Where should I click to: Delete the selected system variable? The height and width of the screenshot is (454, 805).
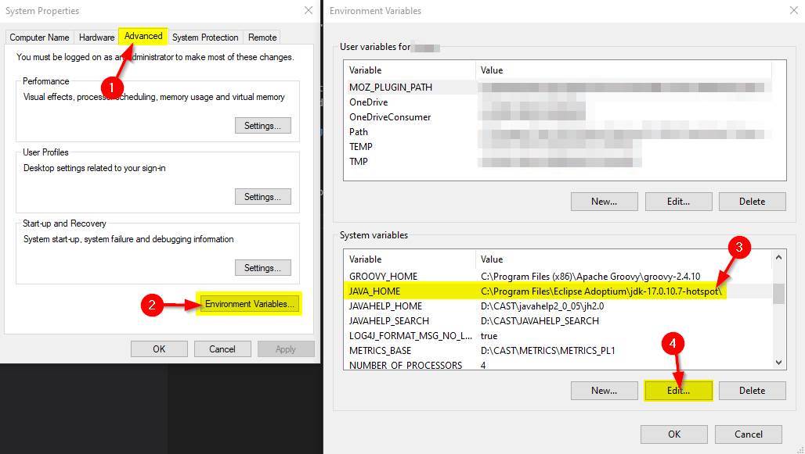coord(752,391)
